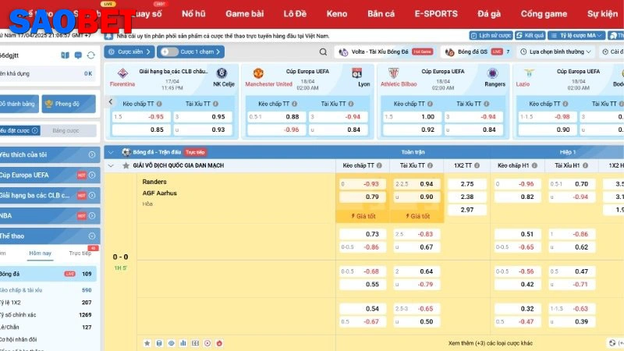
Task: Open the Đá gà menu
Action: [489, 14]
